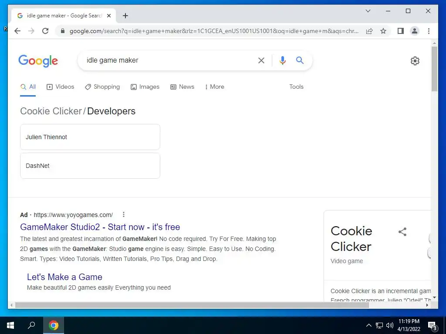446x334 pixels.
Task: Open Windows taskbar search
Action: pos(31,325)
